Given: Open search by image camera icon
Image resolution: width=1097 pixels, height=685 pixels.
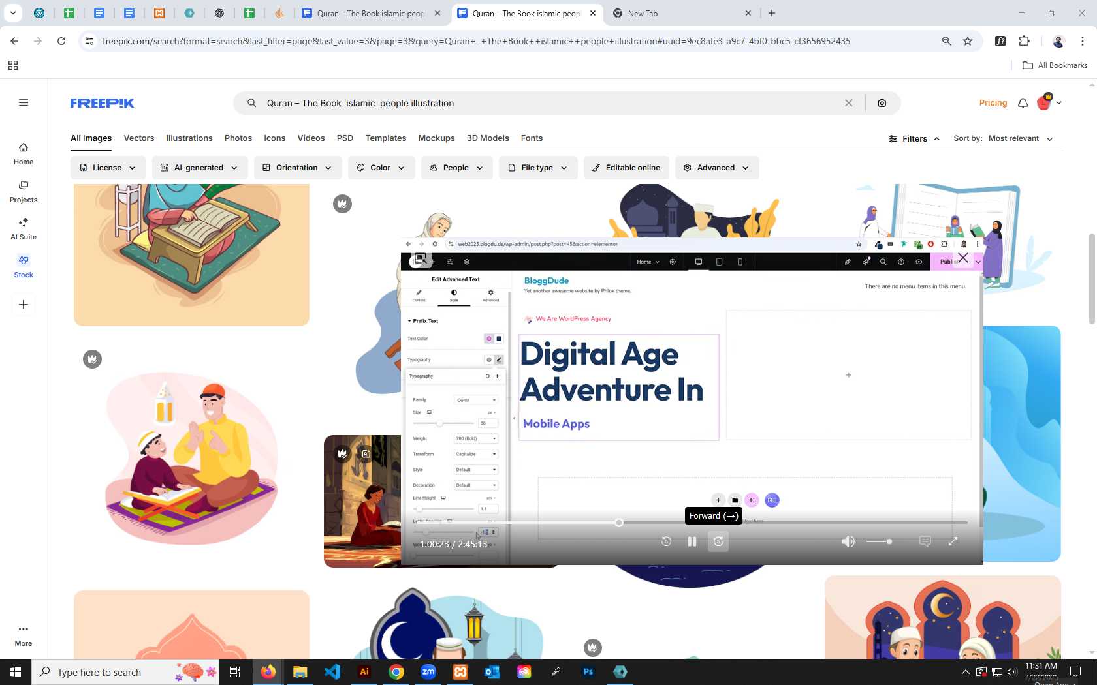Looking at the screenshot, I should (882, 103).
